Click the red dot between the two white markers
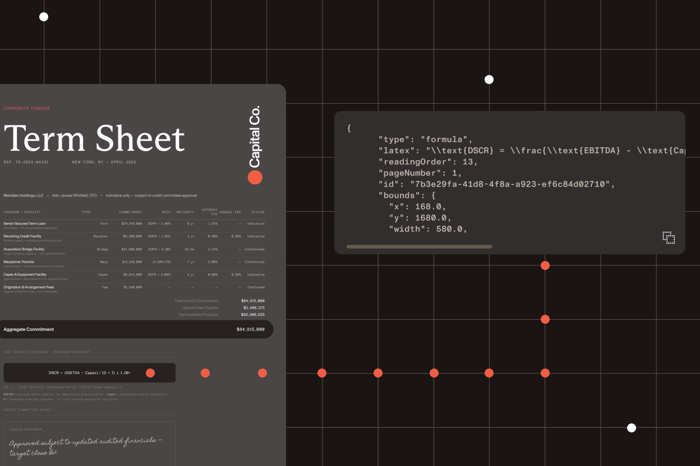This screenshot has width=700, height=466. coord(545,319)
